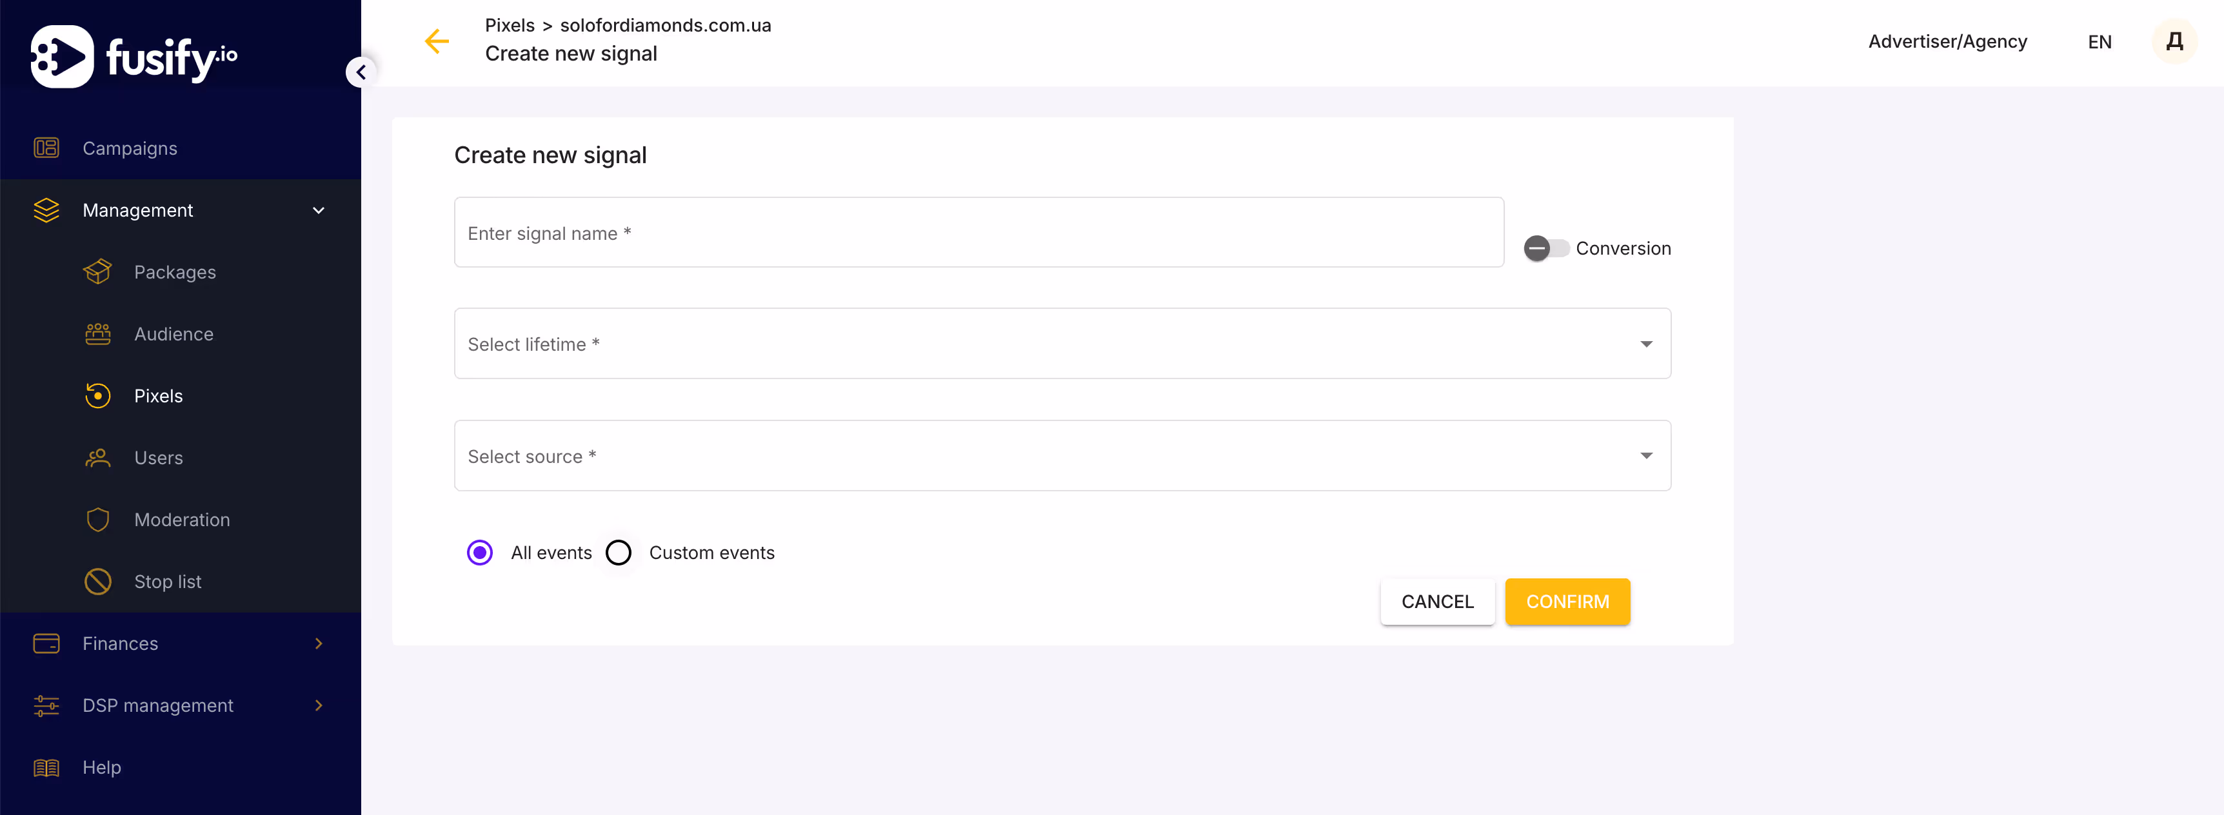Open the Select source dropdown
The height and width of the screenshot is (815, 2224).
pos(1062,456)
